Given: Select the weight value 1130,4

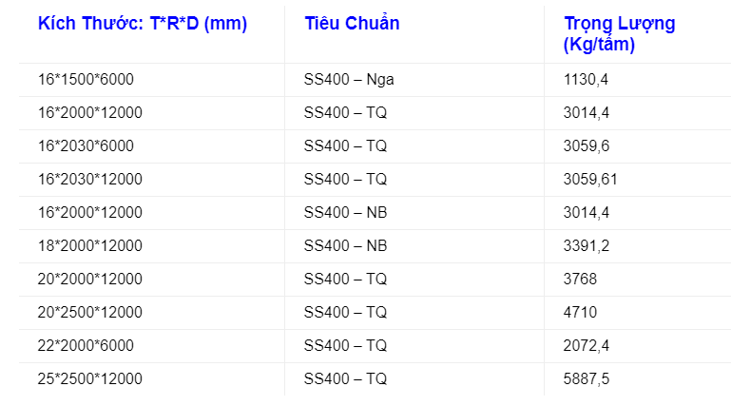Looking at the screenshot, I should point(586,80).
